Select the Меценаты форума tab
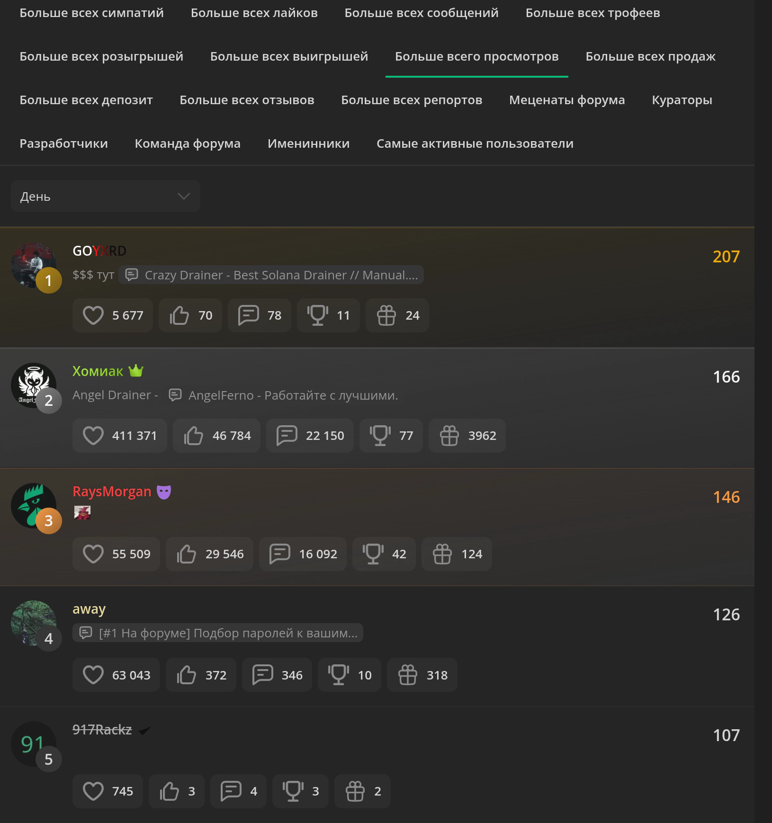Viewport: 772px width, 823px height. pyautogui.click(x=566, y=100)
